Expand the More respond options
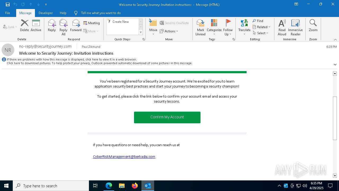This screenshot has width=339, height=191. 91,31
